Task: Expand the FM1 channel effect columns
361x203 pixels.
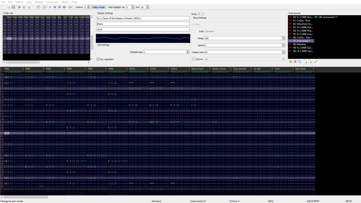Action: [x=23, y=69]
